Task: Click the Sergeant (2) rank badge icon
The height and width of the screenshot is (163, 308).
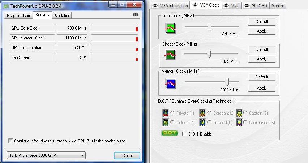Action: [202, 113]
